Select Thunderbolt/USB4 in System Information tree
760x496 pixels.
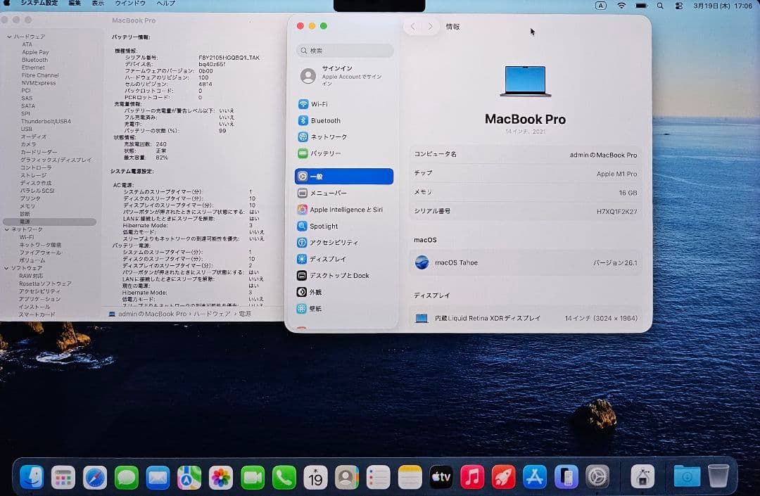(x=46, y=122)
